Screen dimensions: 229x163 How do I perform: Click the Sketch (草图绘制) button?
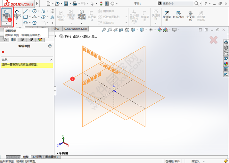pos(6,15)
